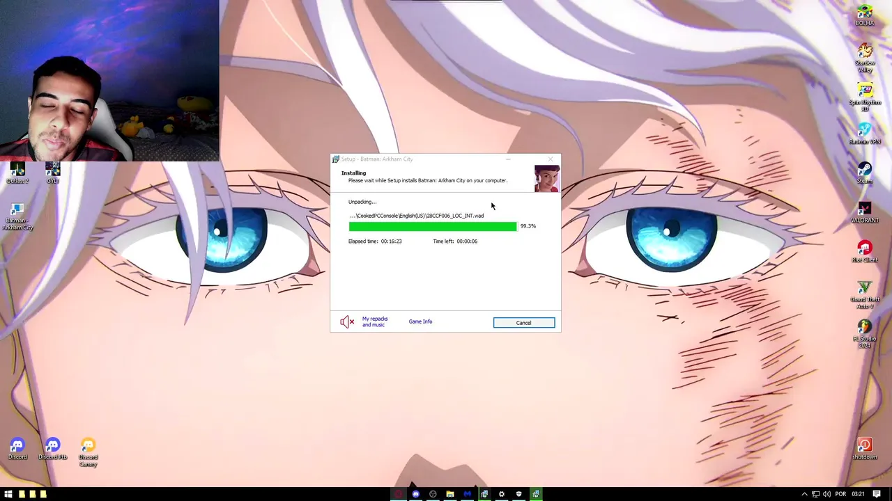
Task: Open the VALORANT desktop shortcut
Action: coord(865,212)
